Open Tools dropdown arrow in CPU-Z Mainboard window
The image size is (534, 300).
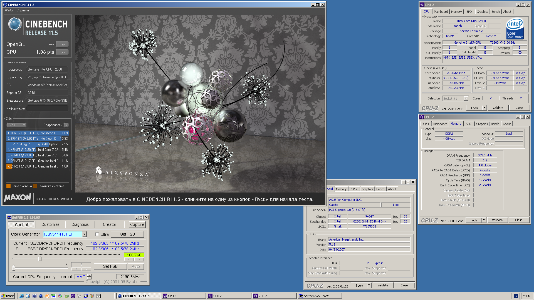(369, 285)
